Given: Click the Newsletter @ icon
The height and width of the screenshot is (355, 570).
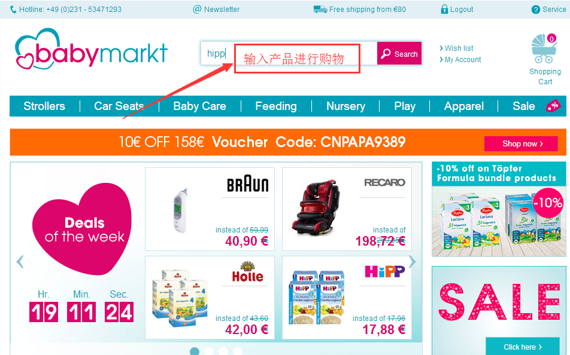Looking at the screenshot, I should click(x=197, y=9).
